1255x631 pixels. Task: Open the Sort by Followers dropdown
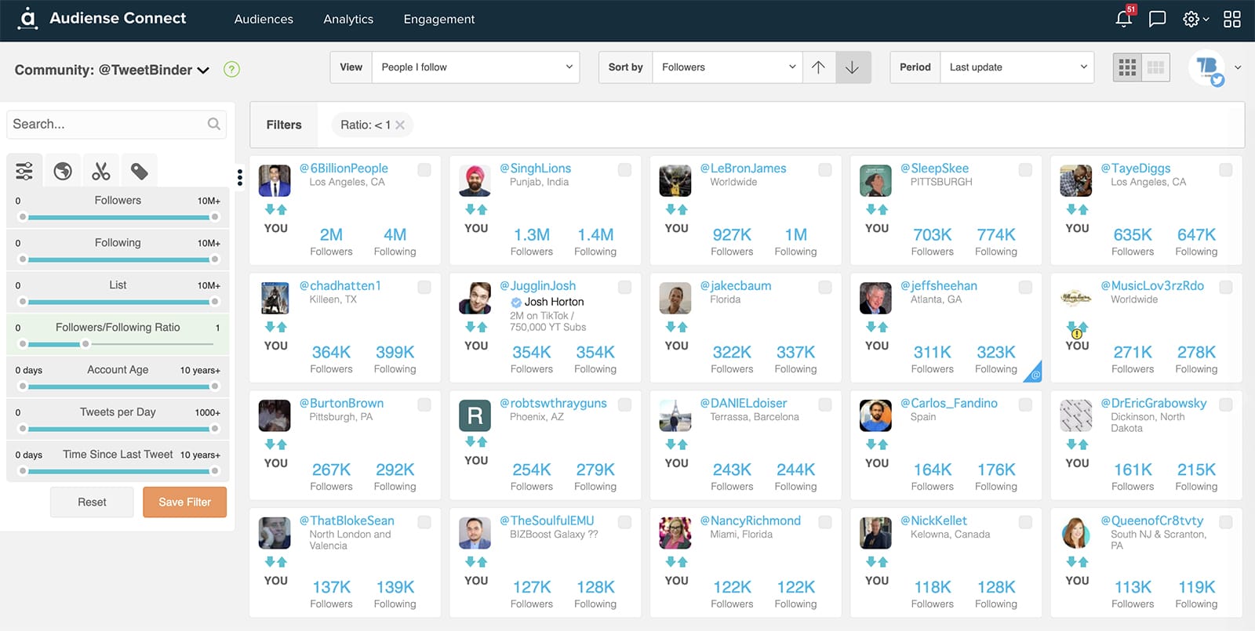[727, 67]
